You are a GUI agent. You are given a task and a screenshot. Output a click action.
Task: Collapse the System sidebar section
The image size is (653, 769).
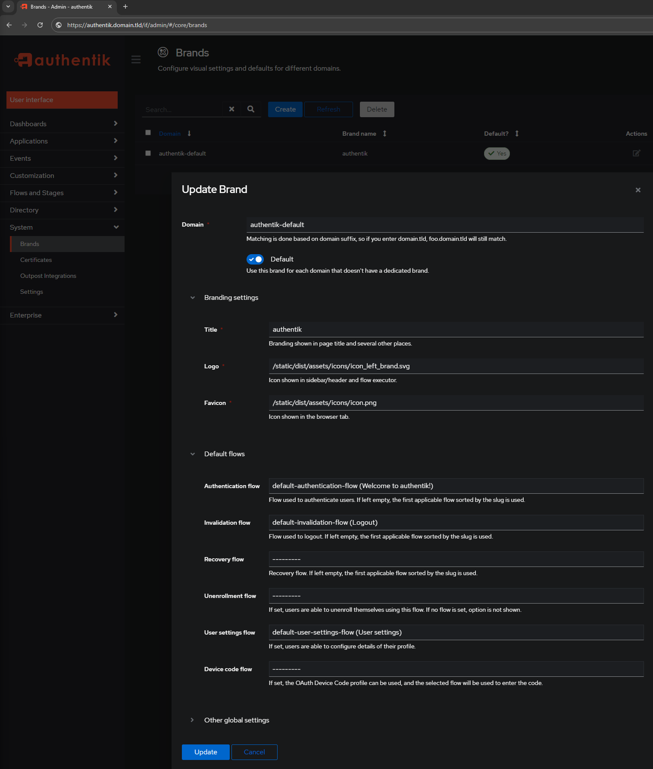point(62,227)
